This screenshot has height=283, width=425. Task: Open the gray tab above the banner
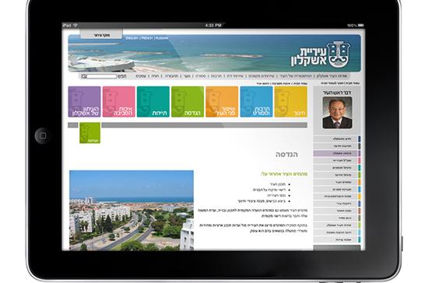101,34
